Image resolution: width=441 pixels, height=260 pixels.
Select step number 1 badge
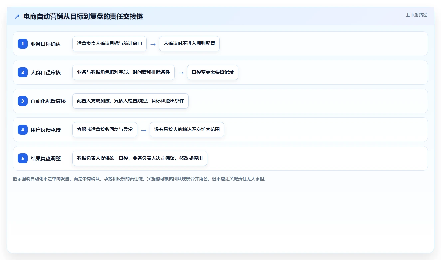(x=23, y=43)
